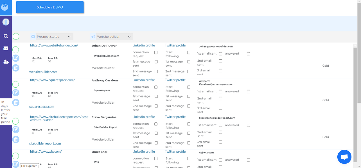Check Twitter 2nd message sent for Anthony Casalena
Screen dimensions: 361x168
[x=189, y=106]
